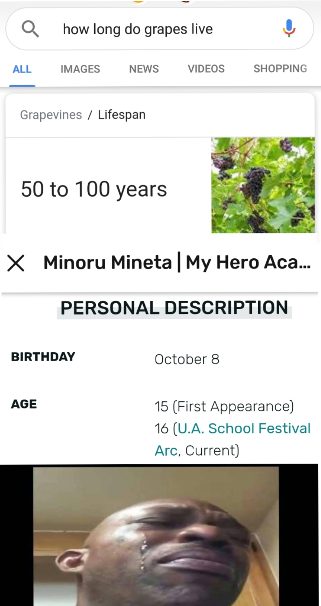Open the U.A. School Festival Arc link
Screen dimensions: 321x606
(244, 429)
